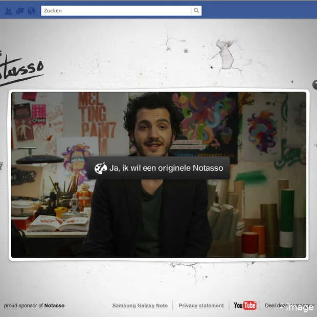Open the friend requests icon
317x317 pixels.
[x=8, y=11]
